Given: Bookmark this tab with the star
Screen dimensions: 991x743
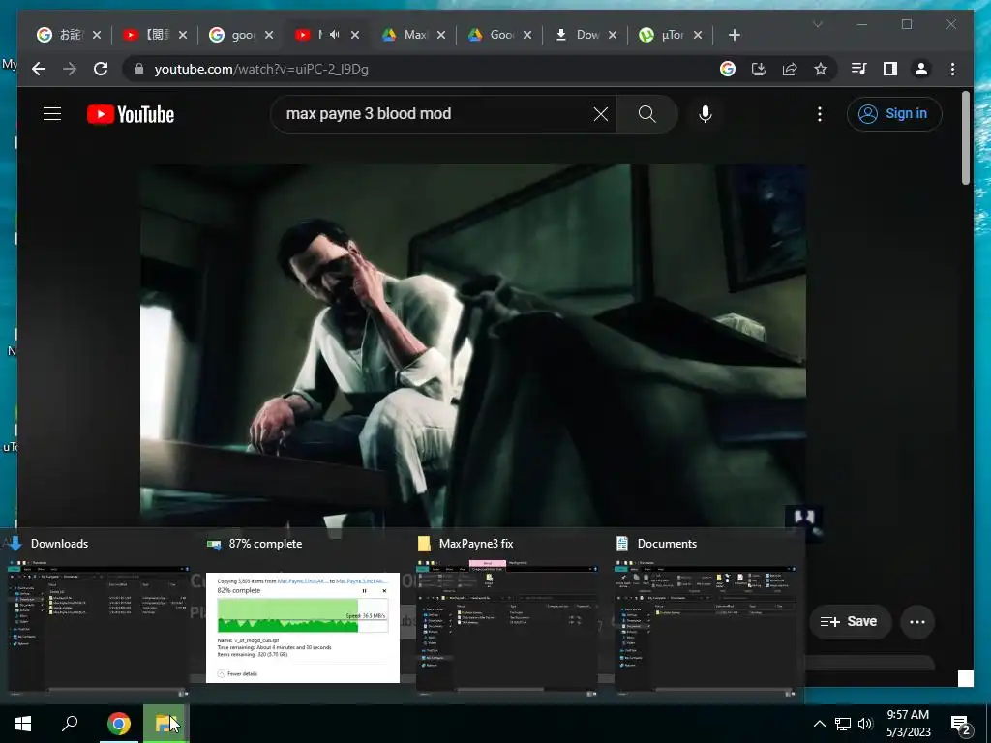Looking at the screenshot, I should click(821, 69).
